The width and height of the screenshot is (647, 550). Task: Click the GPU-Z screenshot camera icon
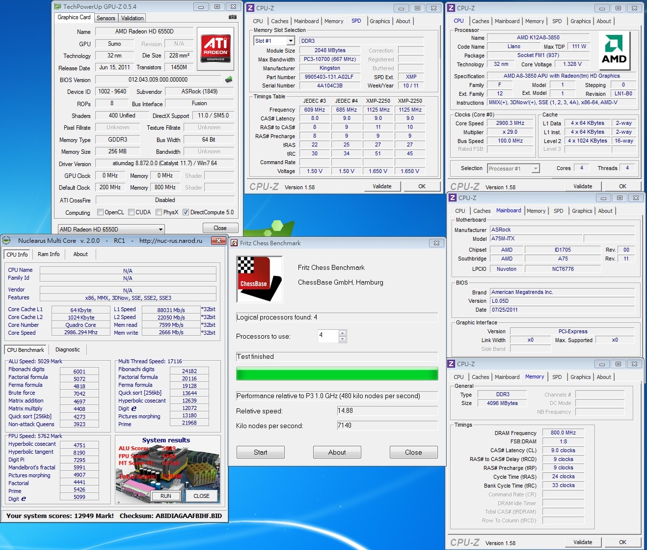(x=232, y=17)
